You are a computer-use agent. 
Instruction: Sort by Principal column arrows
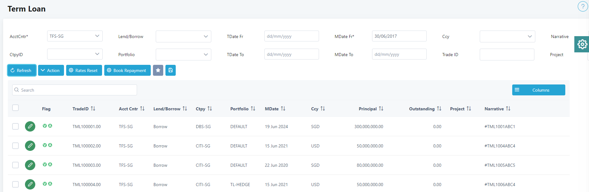(x=381, y=109)
